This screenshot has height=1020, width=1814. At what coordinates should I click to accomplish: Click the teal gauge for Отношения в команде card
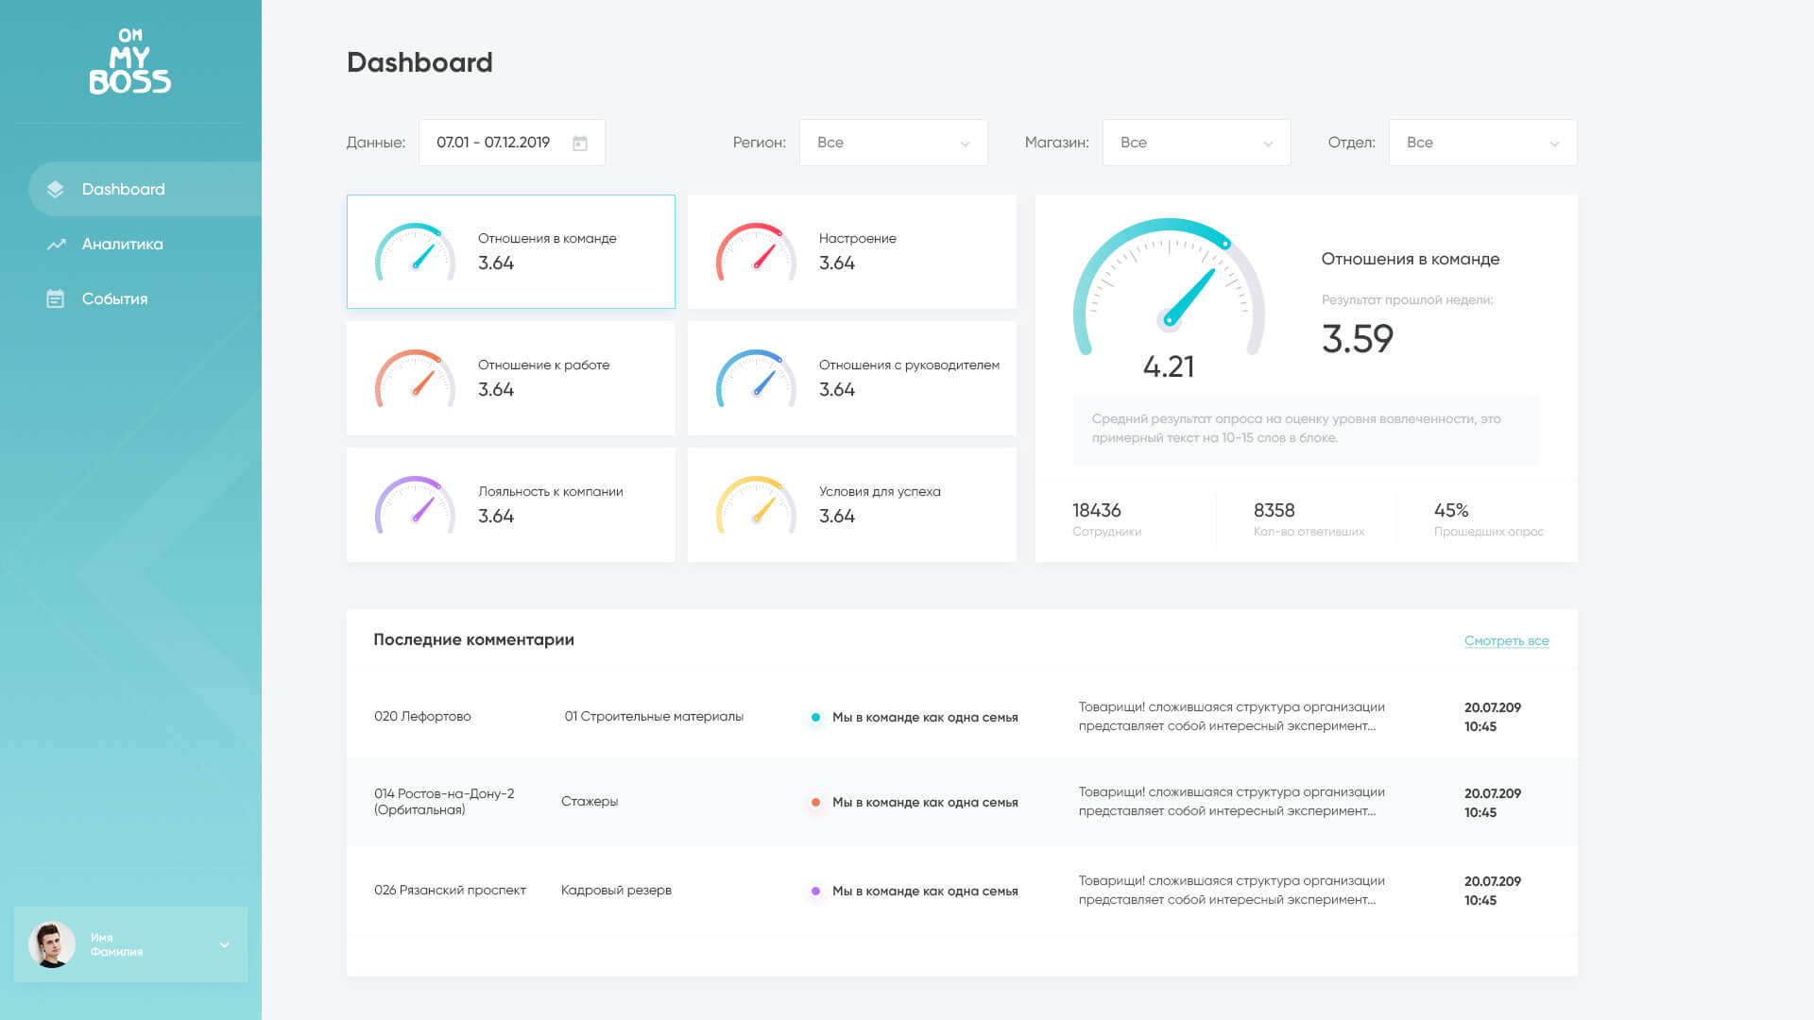click(415, 251)
